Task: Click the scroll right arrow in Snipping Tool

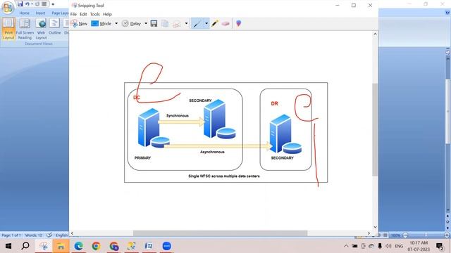Action: click(369, 233)
